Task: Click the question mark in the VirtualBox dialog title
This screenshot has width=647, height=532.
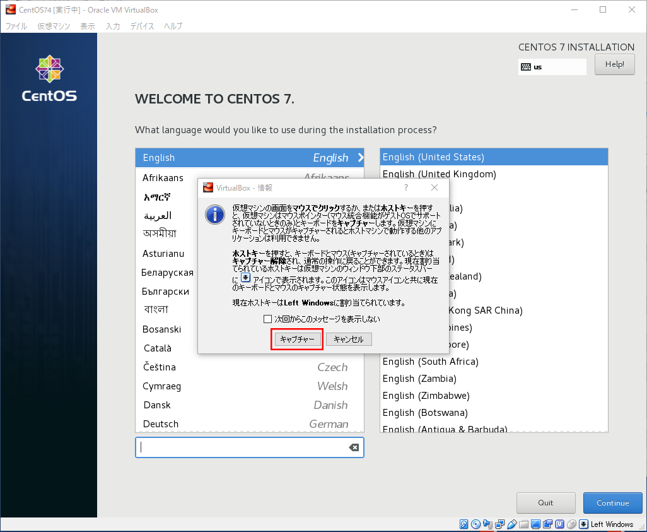Action: pos(406,187)
